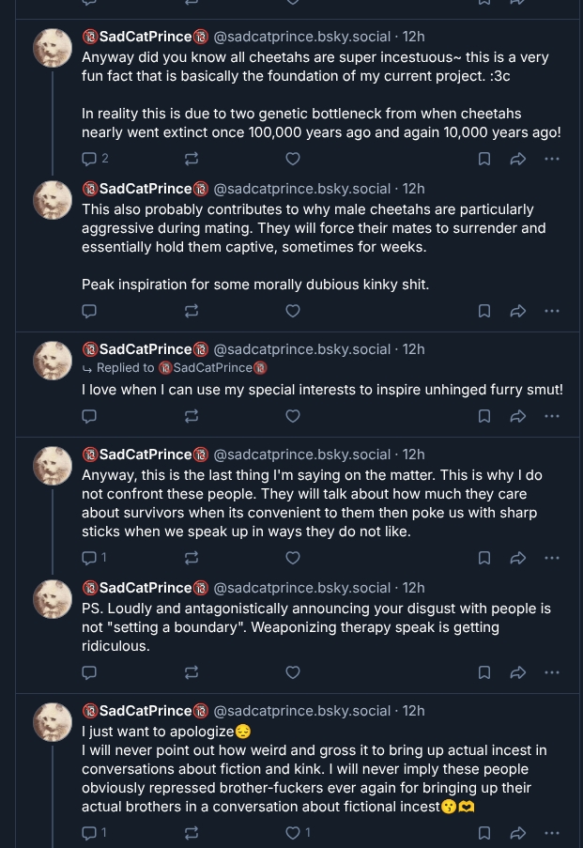
Task: Open @sadcatprince.bsky.social handle on apology post
Action: [302, 711]
